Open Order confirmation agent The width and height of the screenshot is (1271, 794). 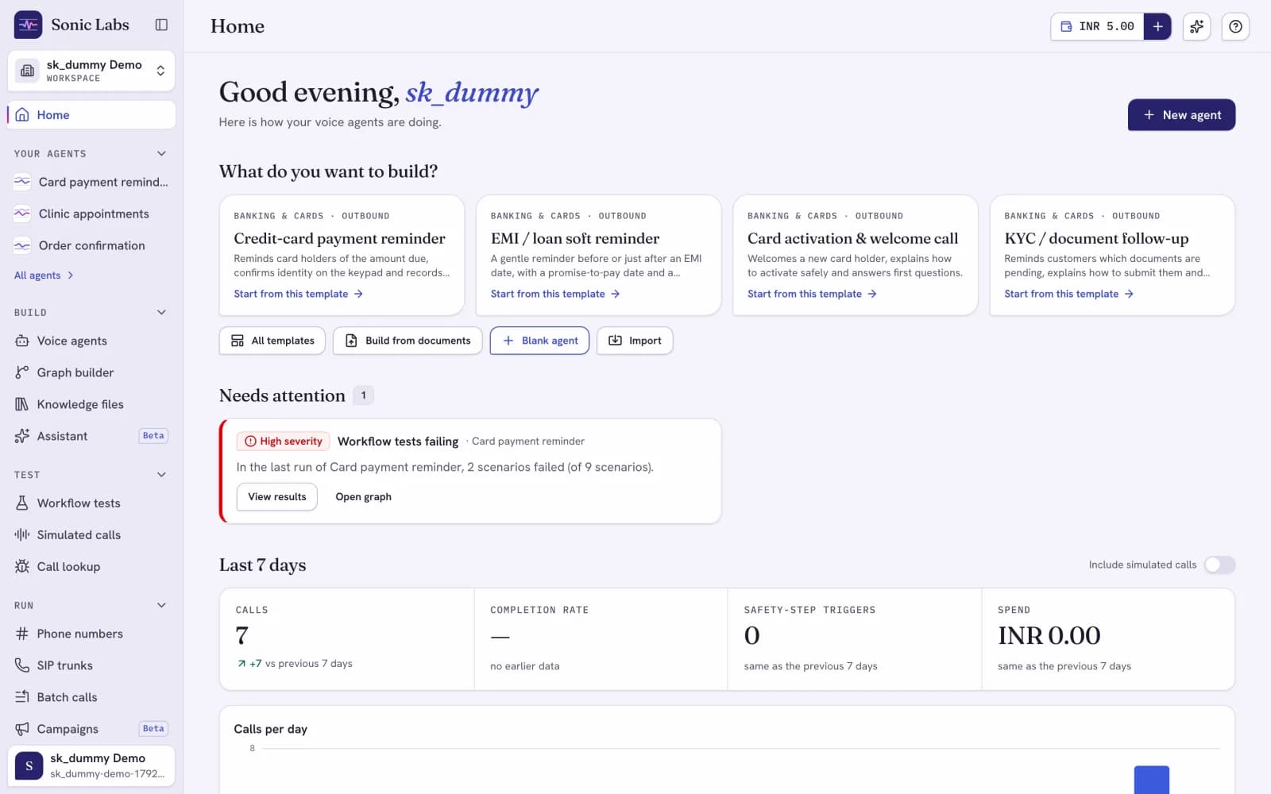coord(91,245)
